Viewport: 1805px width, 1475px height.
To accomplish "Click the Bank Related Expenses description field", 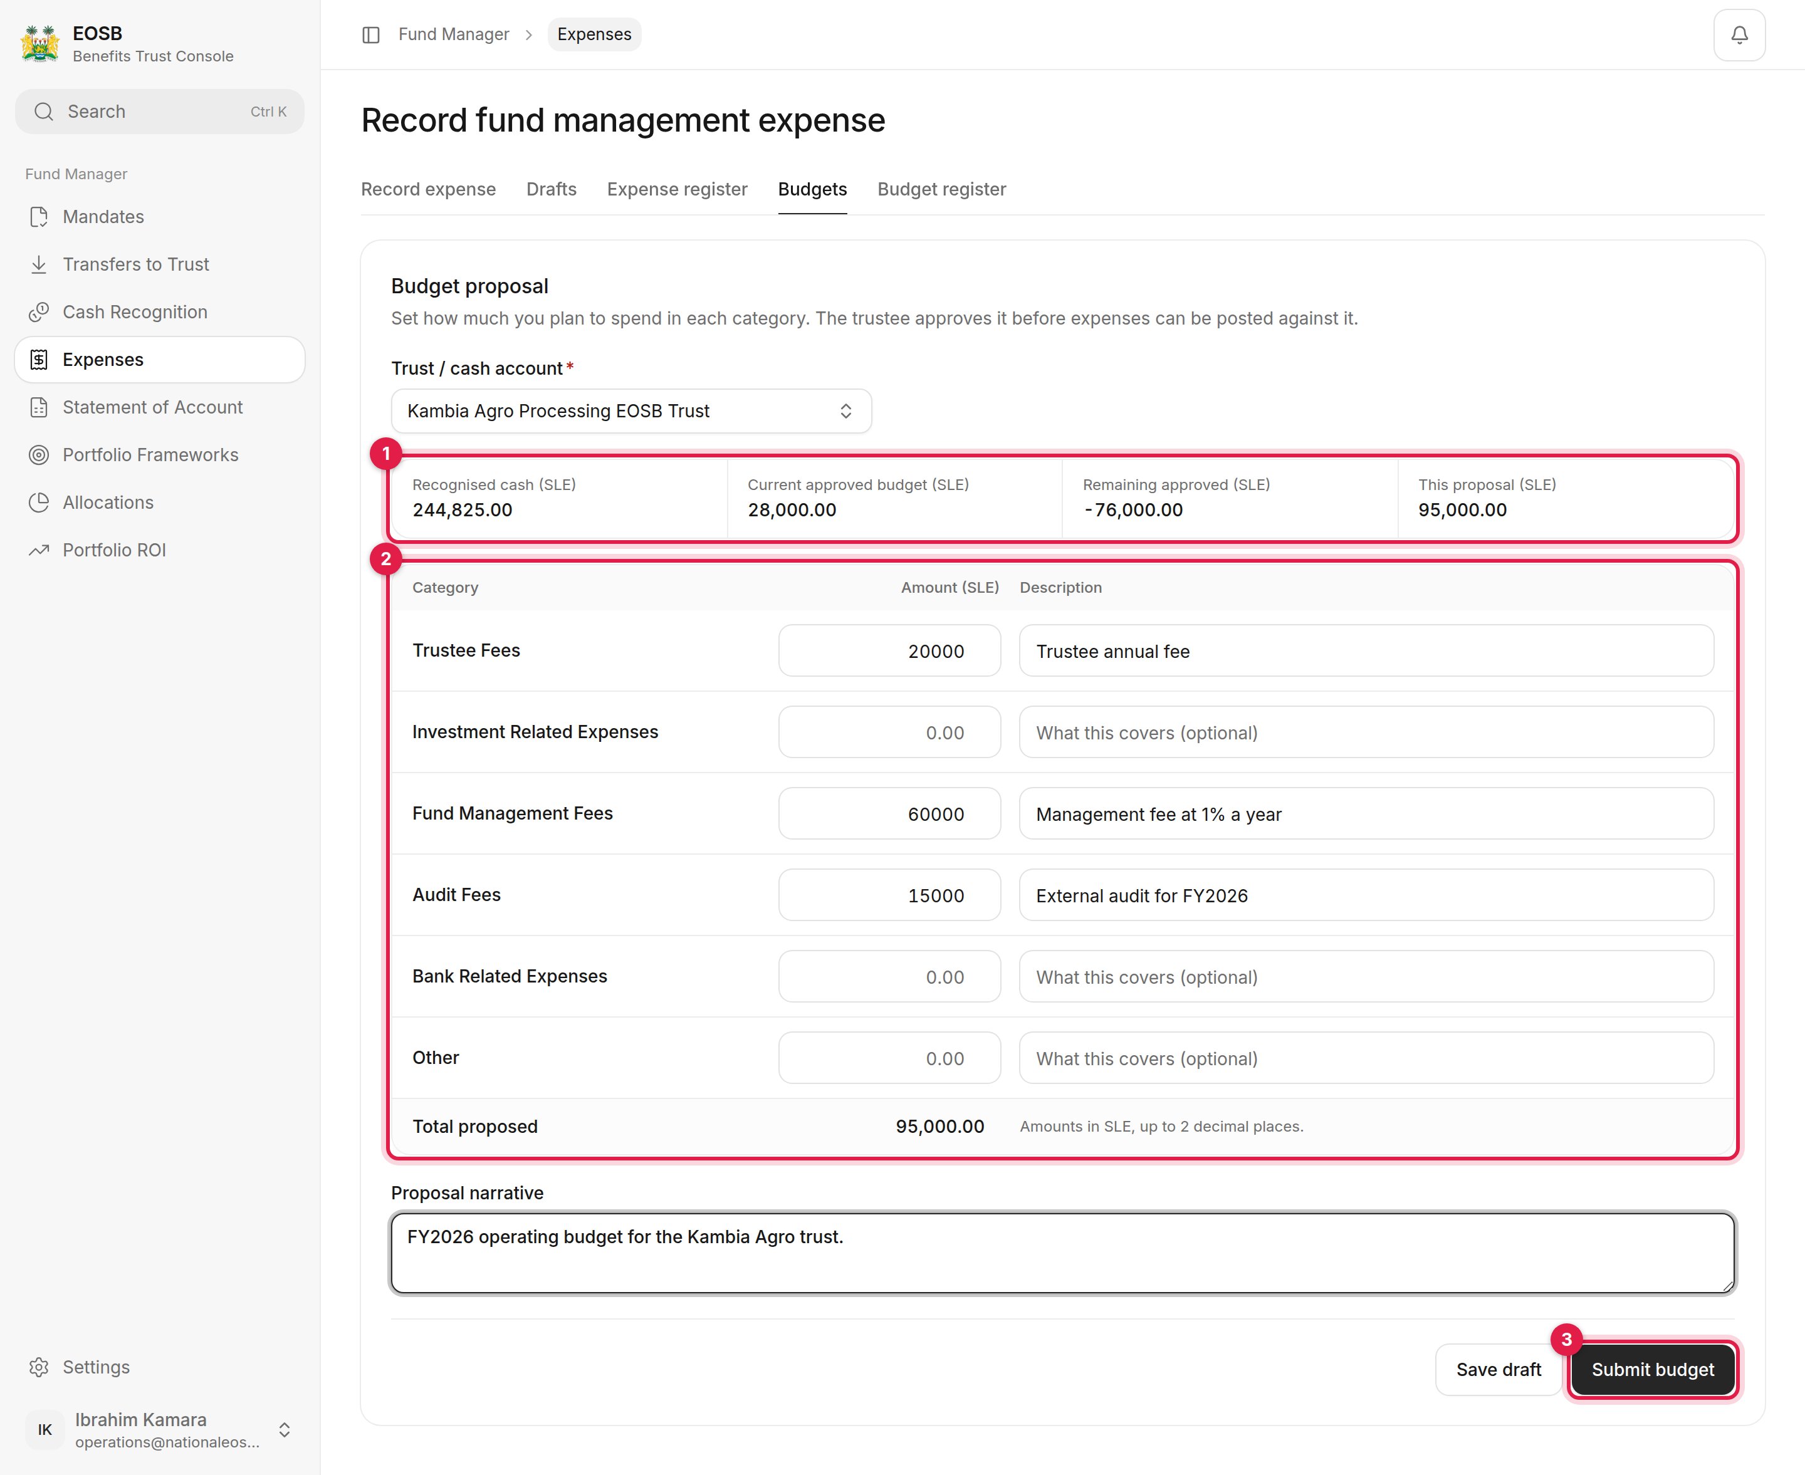I will click(1366, 977).
